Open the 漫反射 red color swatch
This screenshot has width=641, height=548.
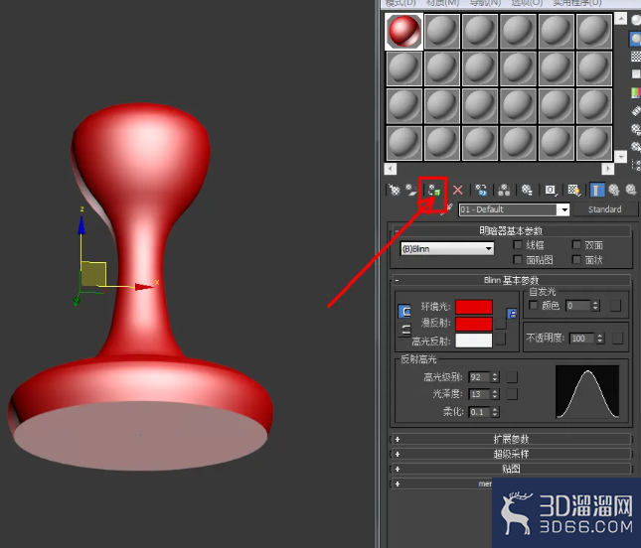[474, 324]
